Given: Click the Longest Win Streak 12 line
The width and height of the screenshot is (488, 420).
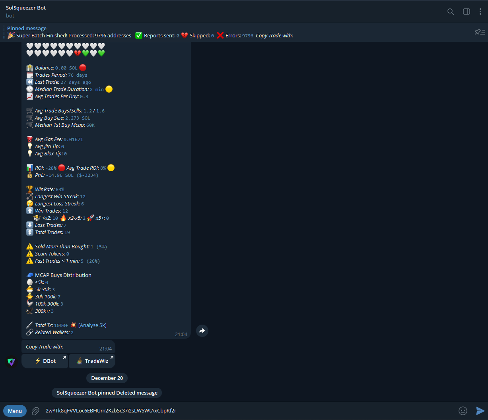Looking at the screenshot, I should (x=56, y=197).
